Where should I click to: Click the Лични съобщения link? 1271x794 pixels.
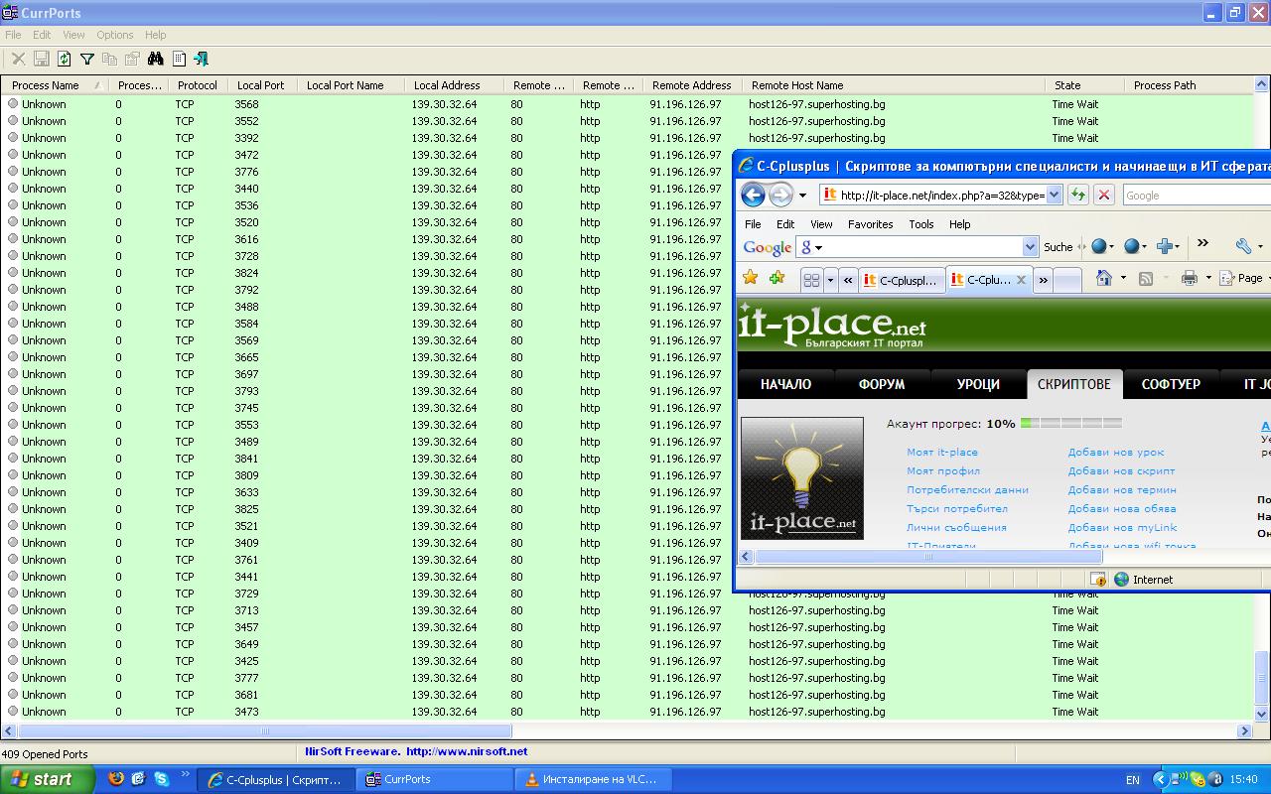click(x=956, y=527)
